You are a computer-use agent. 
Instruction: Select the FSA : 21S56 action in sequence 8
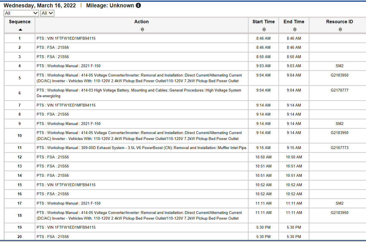pyautogui.click(x=53, y=114)
